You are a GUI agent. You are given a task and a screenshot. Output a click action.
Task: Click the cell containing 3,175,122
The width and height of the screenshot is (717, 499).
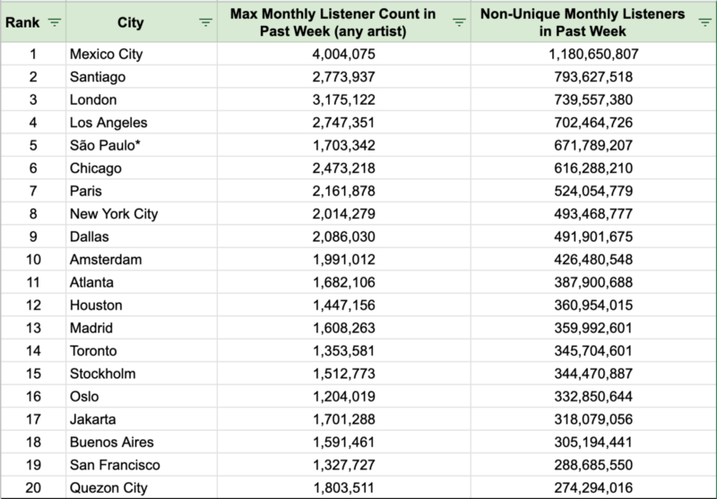344,99
